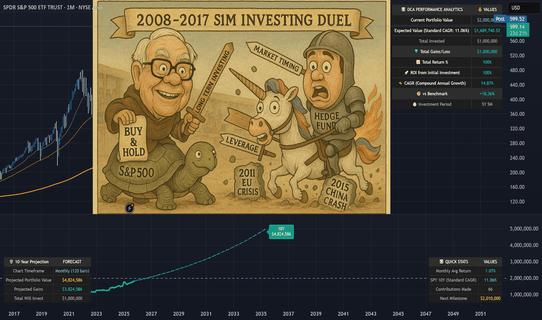The image size is (542, 320).
Task: Click the lightning icon next to CAGR row
Action: click(x=400, y=83)
